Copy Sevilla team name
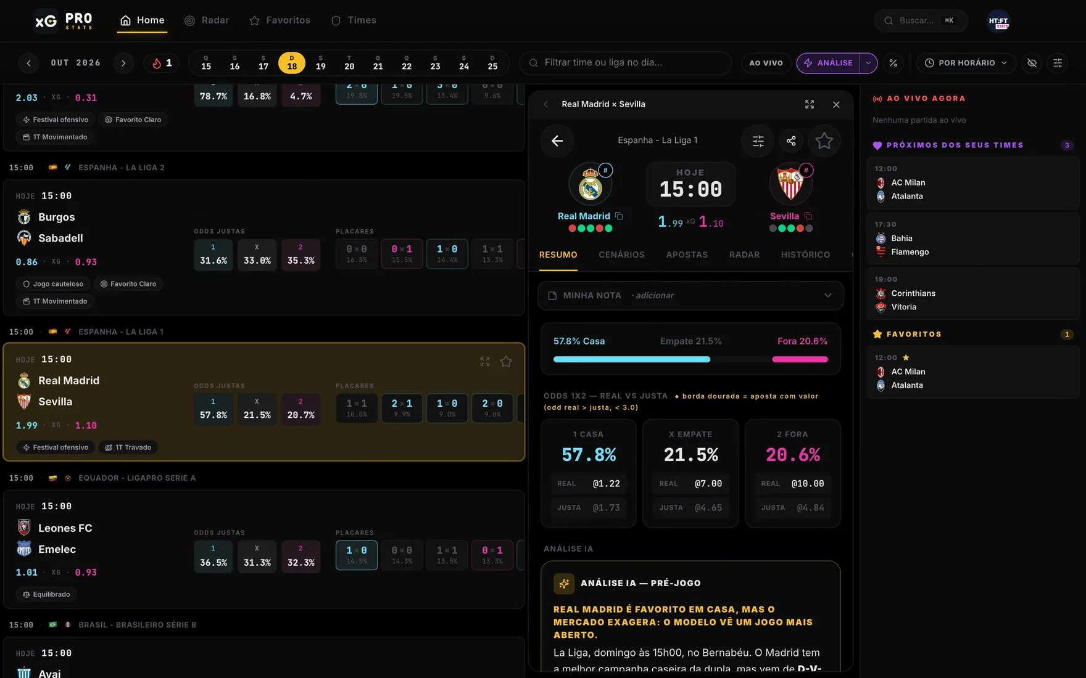 click(x=808, y=216)
